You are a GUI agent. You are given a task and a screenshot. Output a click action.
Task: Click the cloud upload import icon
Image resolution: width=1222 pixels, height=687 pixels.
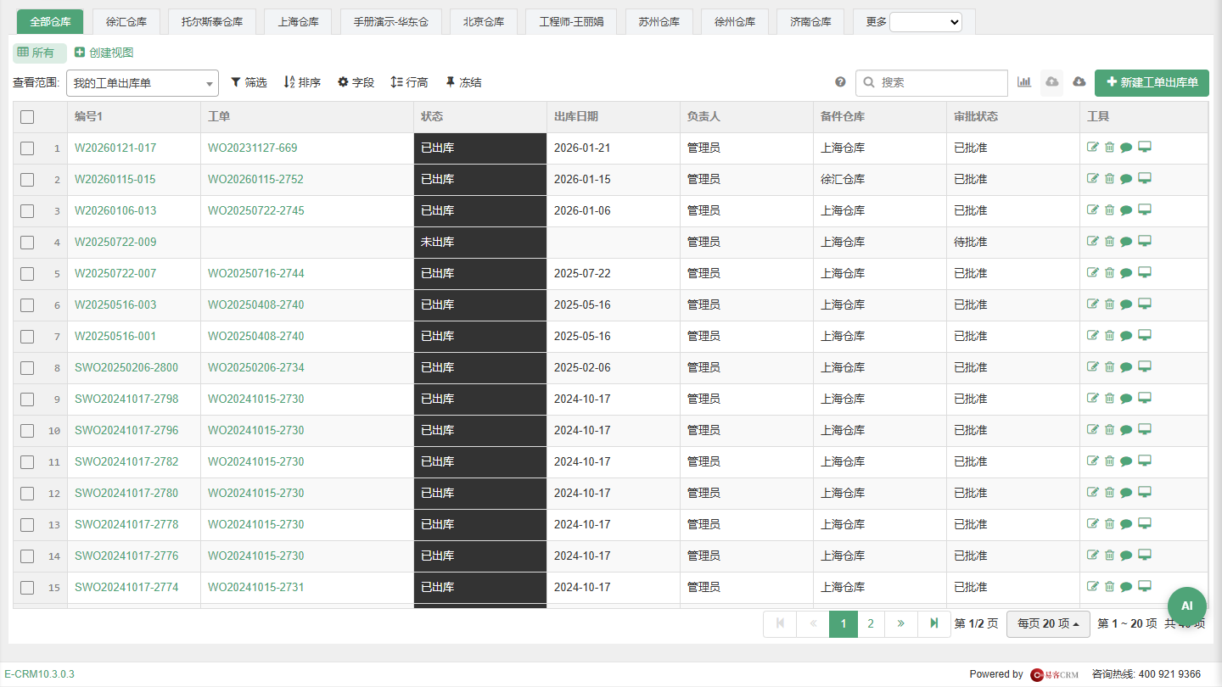(1052, 82)
